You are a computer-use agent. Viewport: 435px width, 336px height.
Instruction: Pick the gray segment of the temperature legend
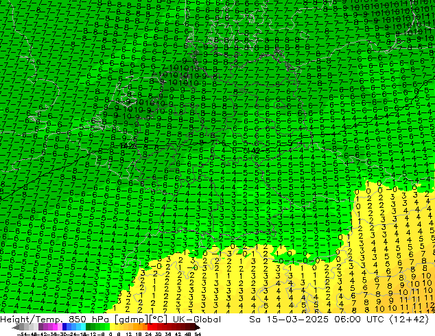click(22, 327)
